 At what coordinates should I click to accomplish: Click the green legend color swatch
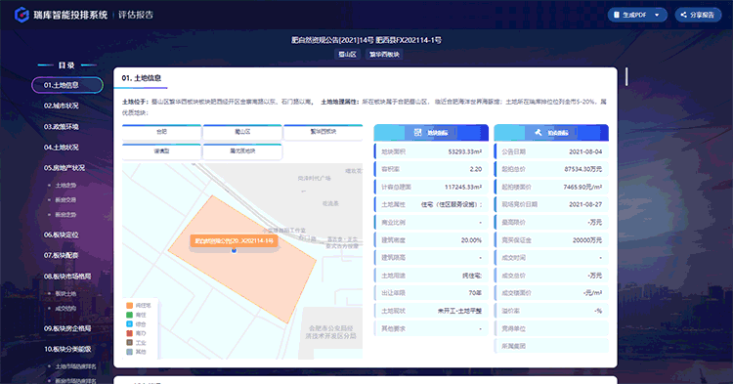point(129,315)
